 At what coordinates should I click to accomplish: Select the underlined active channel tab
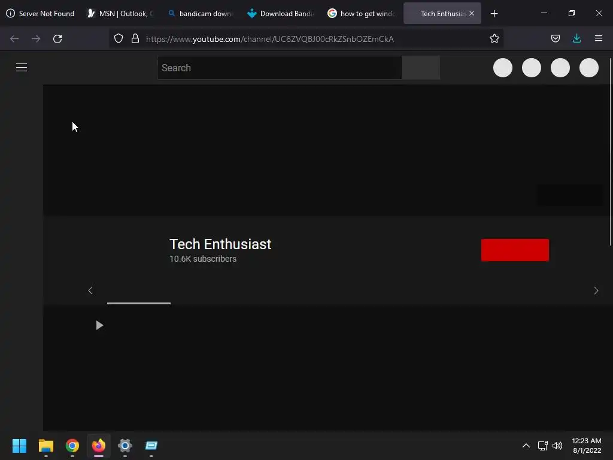[139, 292]
